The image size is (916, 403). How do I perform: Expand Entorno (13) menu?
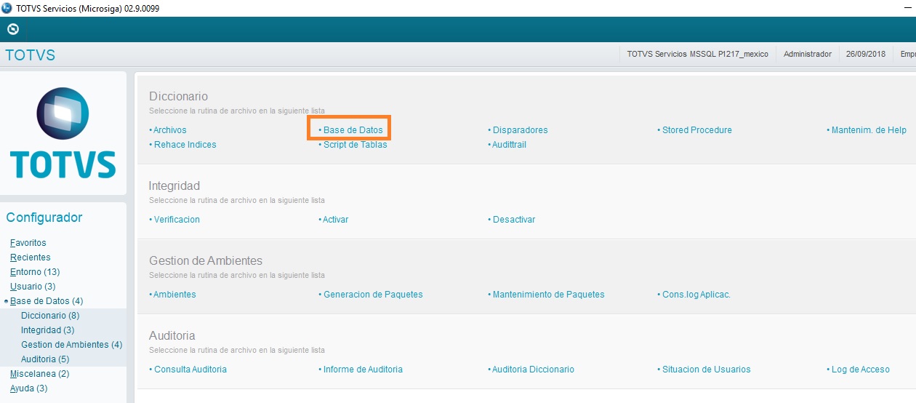pos(35,272)
